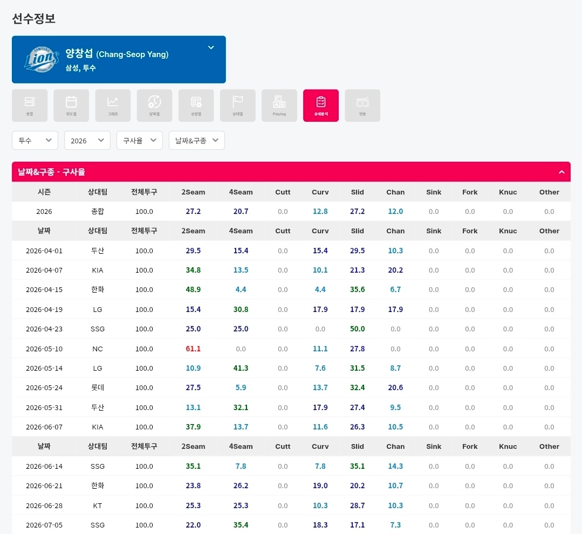
Task: Click the 삼성, 투수 team subtitle
Action: pyautogui.click(x=80, y=68)
